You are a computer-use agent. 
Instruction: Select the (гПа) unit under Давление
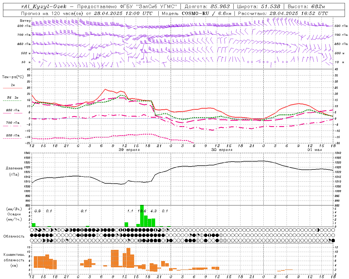14,175
